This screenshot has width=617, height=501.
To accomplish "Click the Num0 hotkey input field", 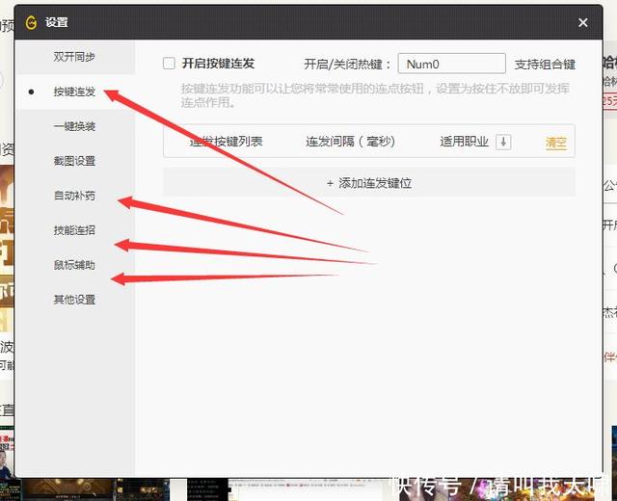I will tap(452, 64).
